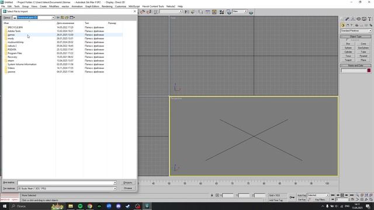Click the Quick Render teapot icon
Image resolution: width=374 pixels, height=210 pixels.
251,12
